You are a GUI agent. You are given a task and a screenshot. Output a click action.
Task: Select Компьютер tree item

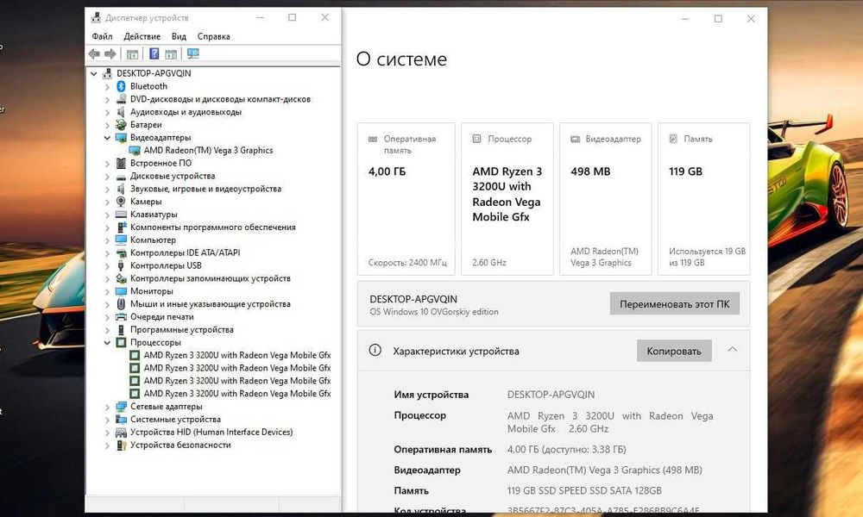(153, 240)
